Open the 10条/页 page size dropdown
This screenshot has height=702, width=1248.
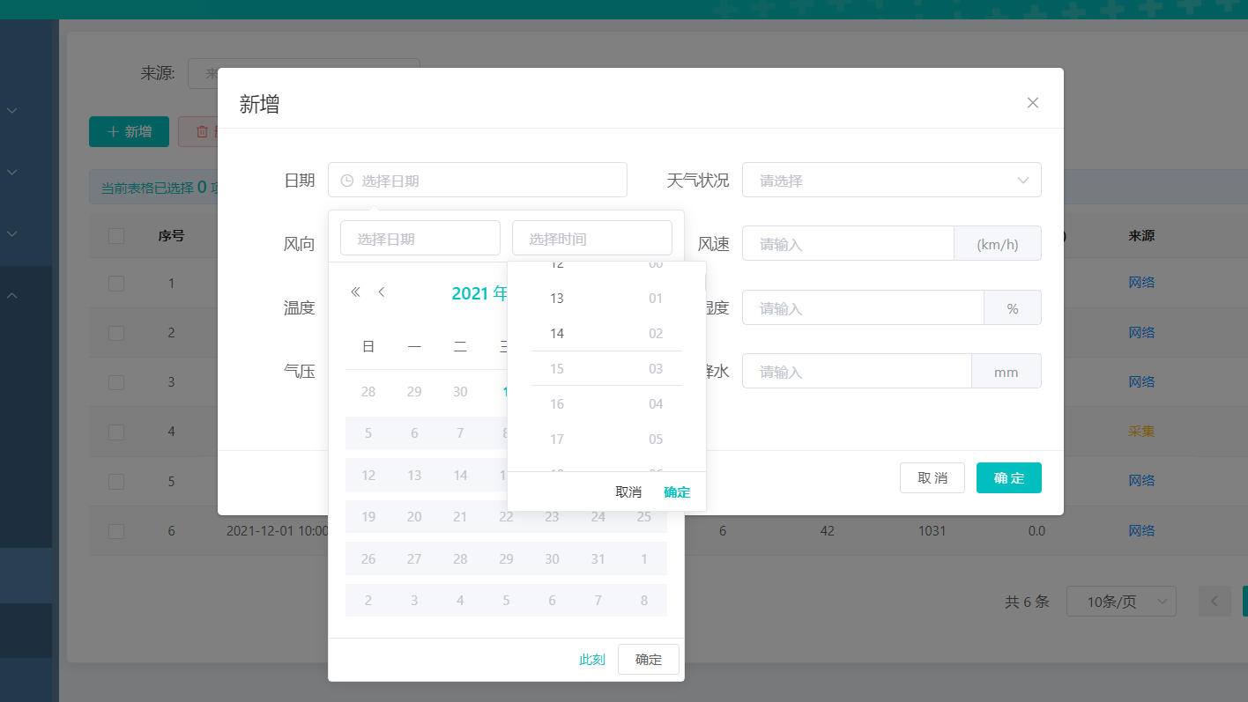pos(1121,602)
